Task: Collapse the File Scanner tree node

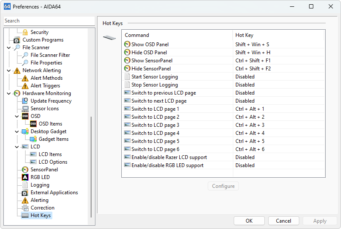Action: tap(9, 47)
